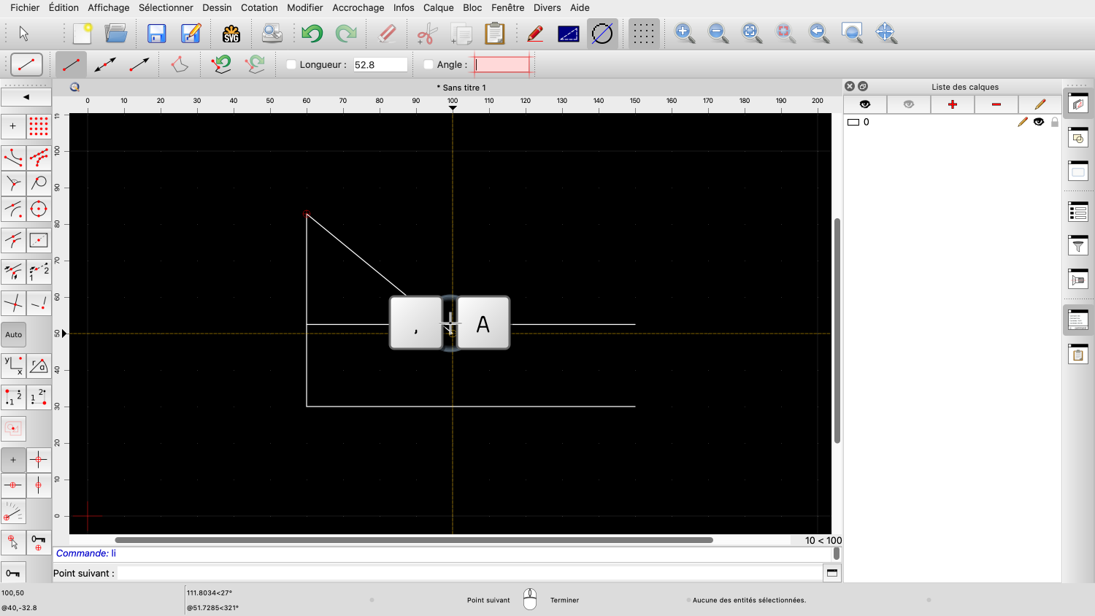Toggle the lock on layer 0
The height and width of the screenshot is (616, 1095).
1054,122
